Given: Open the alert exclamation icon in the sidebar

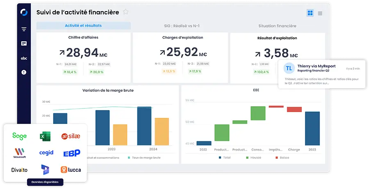Looking at the screenshot, I should point(24,72).
